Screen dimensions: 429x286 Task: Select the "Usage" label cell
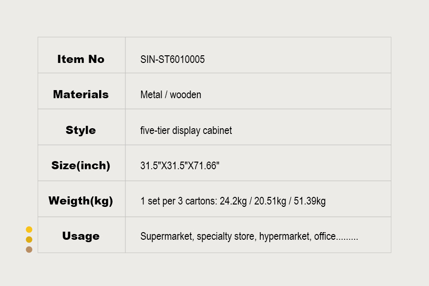(x=81, y=236)
